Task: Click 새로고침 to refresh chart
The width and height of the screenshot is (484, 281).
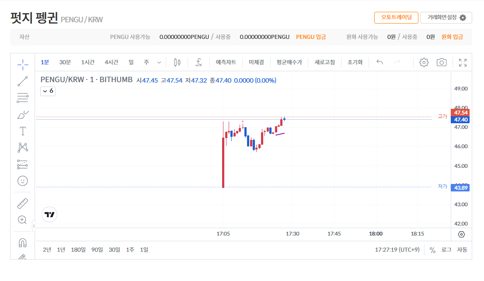Action: (324, 62)
